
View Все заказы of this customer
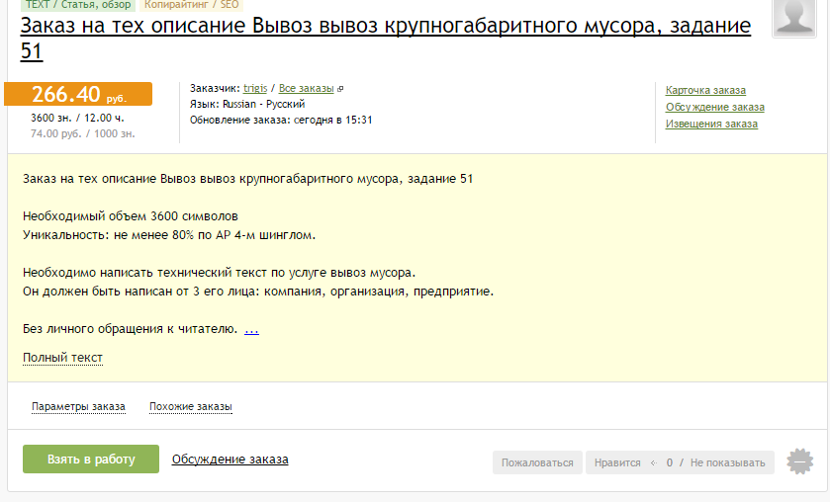[306, 88]
